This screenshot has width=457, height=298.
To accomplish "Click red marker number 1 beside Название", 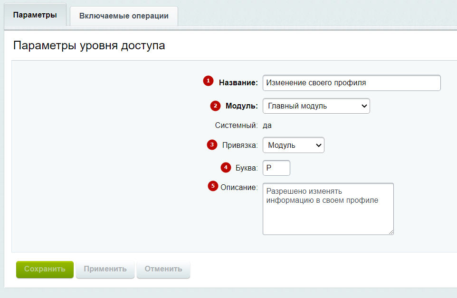I will tap(208, 81).
